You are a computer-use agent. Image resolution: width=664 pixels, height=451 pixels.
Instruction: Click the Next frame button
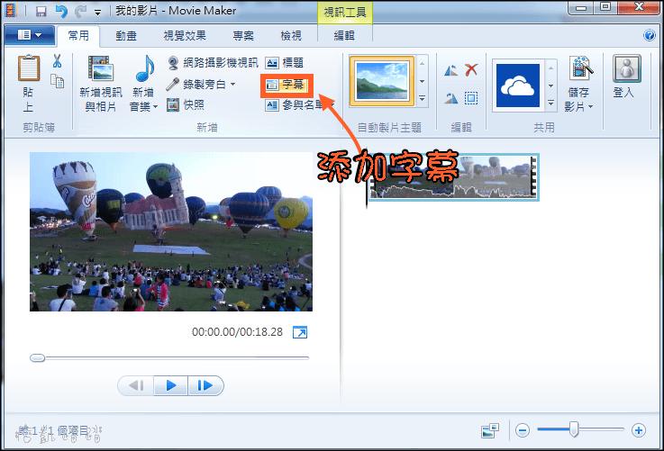(x=205, y=385)
